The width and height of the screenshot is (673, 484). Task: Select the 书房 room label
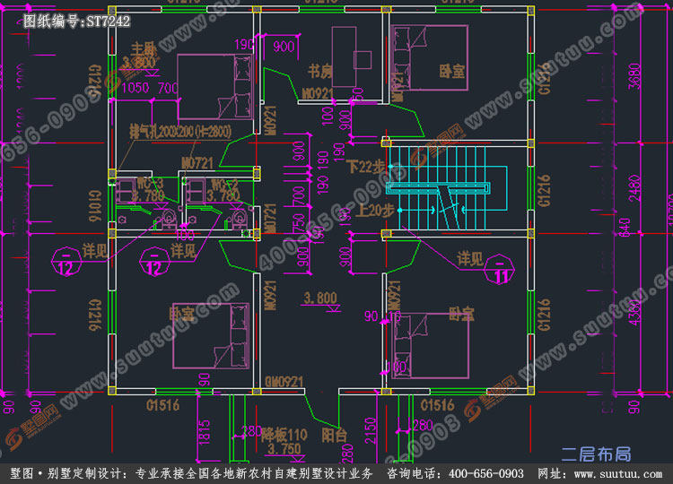pos(320,71)
